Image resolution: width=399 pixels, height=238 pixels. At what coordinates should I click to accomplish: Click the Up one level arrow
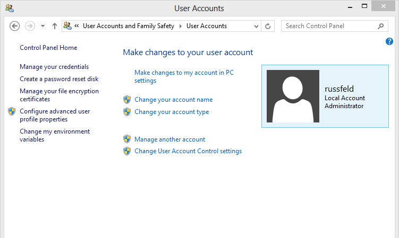tap(55, 26)
